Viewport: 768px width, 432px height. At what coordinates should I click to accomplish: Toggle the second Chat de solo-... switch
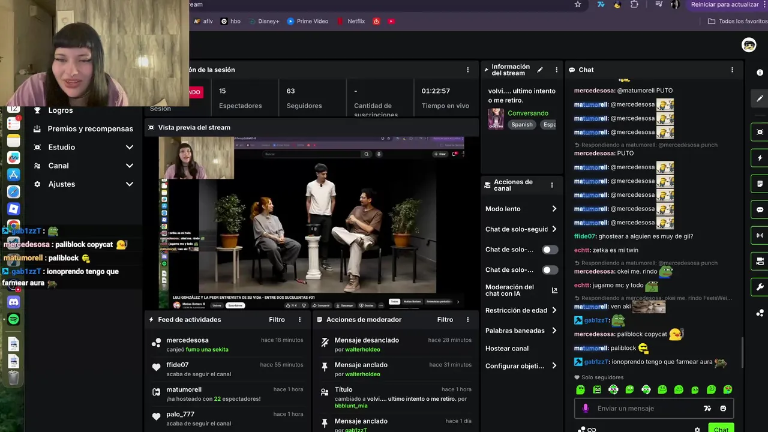(x=550, y=270)
